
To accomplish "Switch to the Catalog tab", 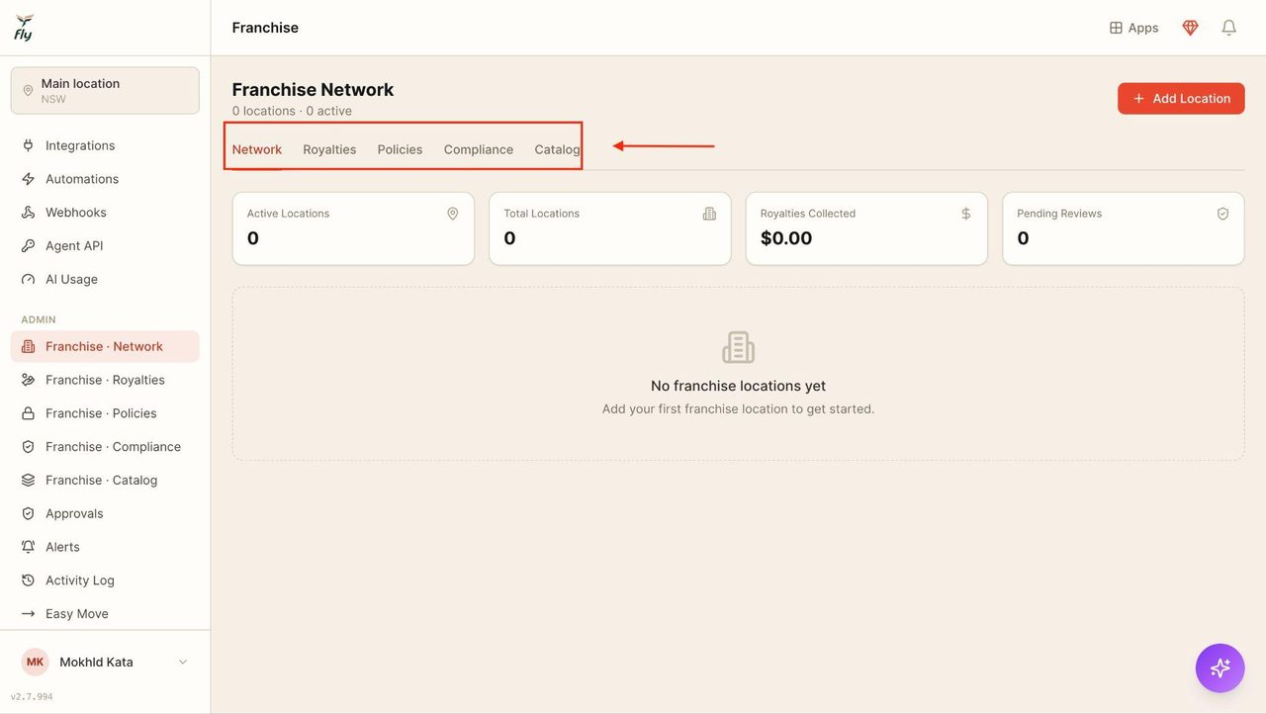I will tap(557, 149).
